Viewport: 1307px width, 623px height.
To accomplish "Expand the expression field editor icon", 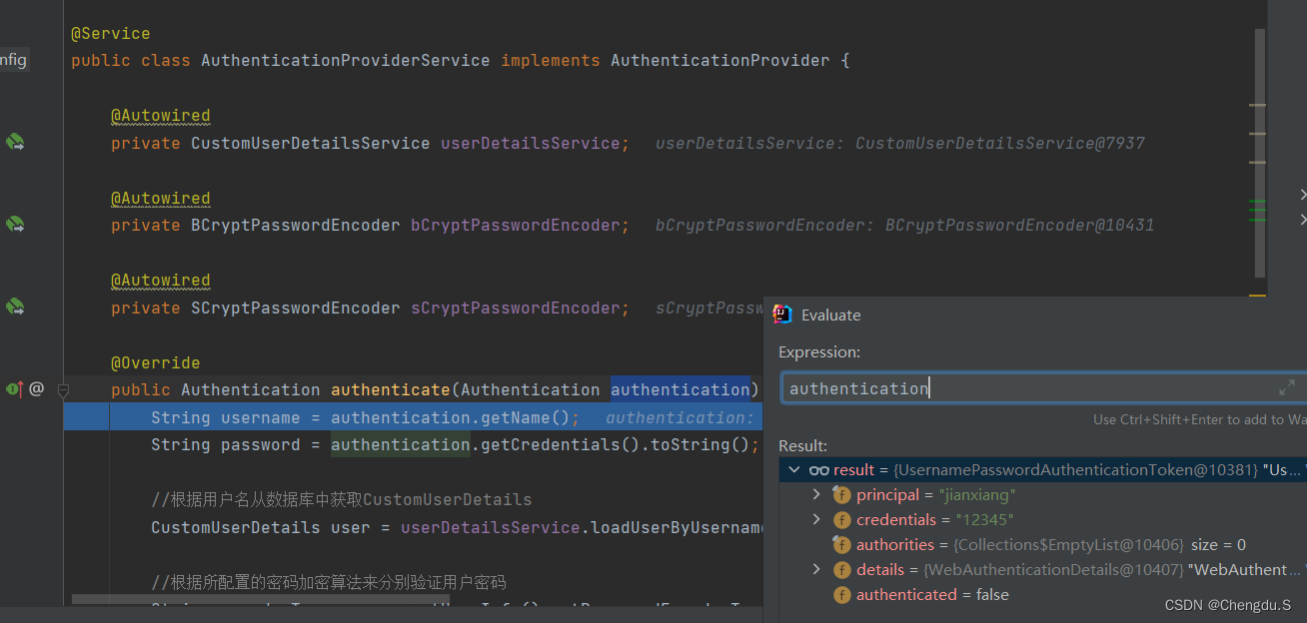I will pos(1287,387).
